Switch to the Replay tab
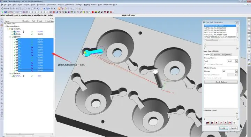The height and width of the screenshot is (137, 251). [207, 55]
